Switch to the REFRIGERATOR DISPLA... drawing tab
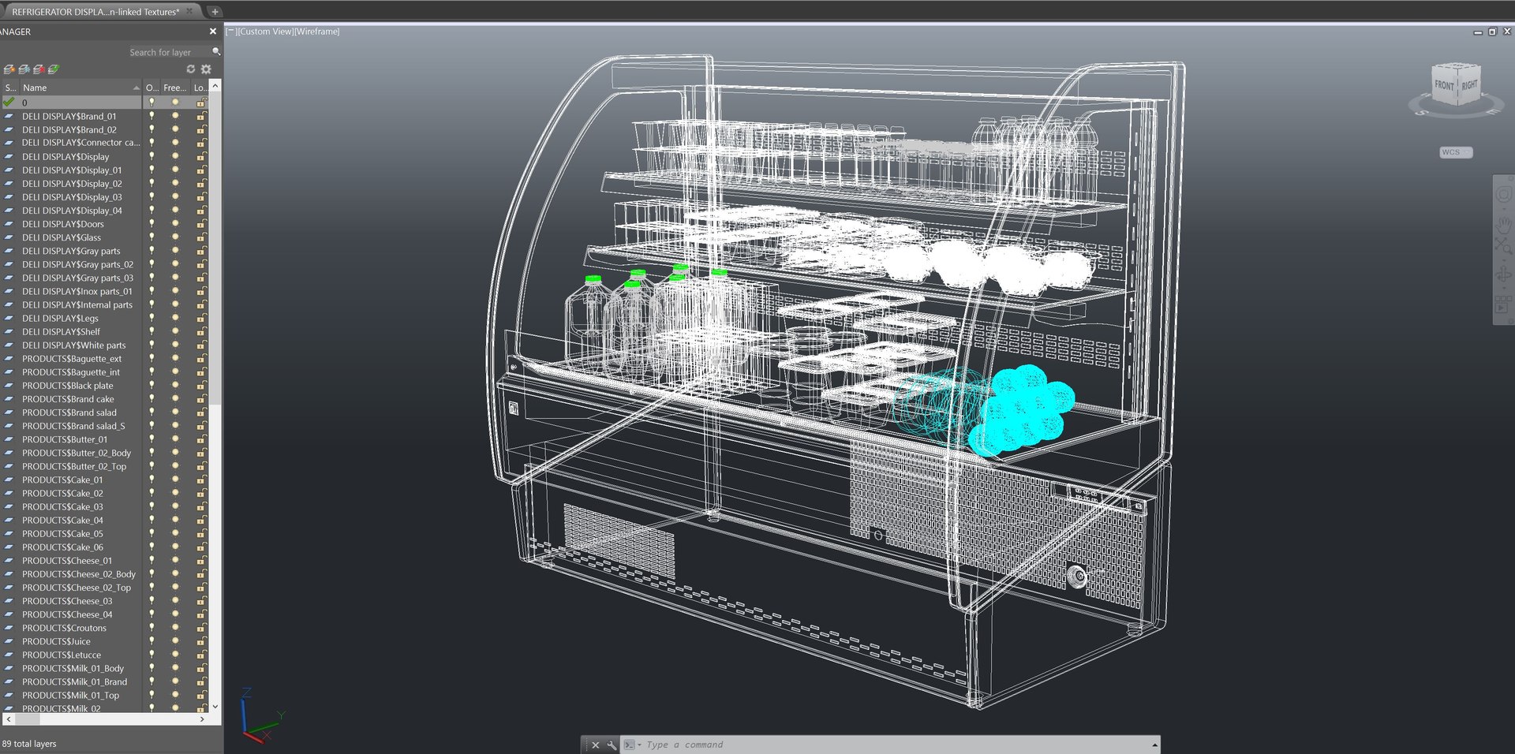 point(95,12)
